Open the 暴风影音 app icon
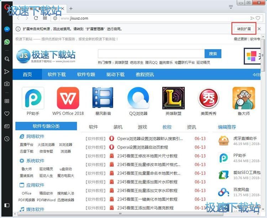The width and height of the screenshot is (267, 218). 103,98
